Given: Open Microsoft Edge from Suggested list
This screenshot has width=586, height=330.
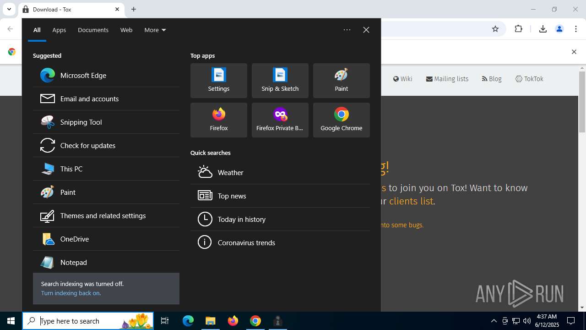Looking at the screenshot, I should 106,75.
